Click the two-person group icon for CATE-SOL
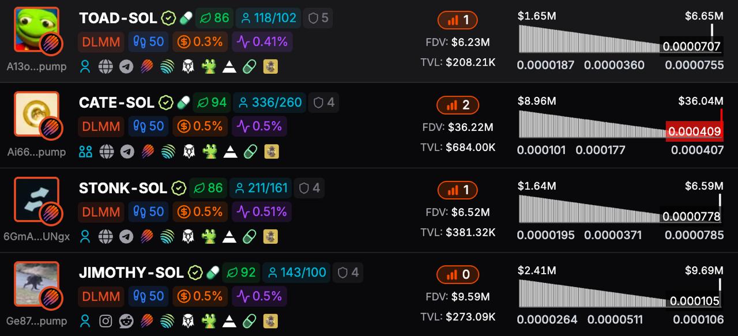This screenshot has width=738, height=336. pos(85,152)
